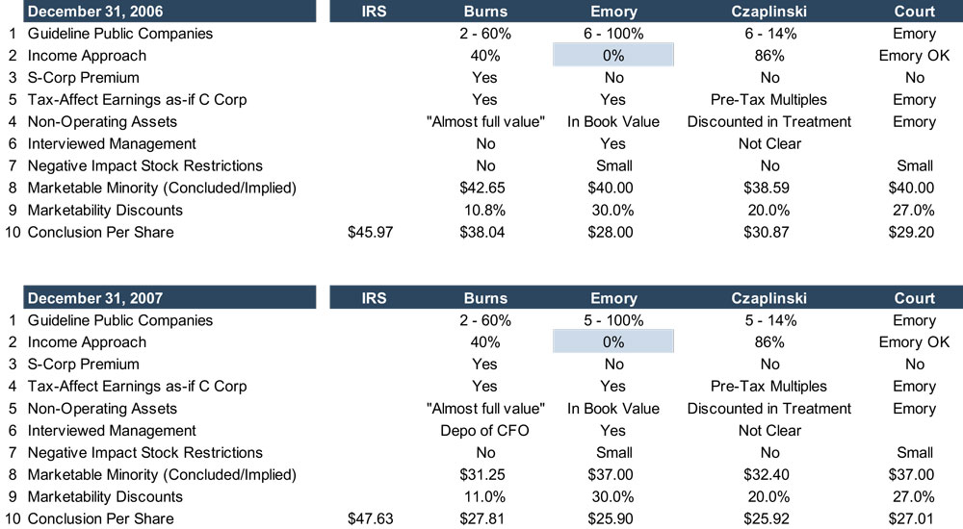Select the "Depo of CFO" cell
Viewport: 963px width, 529px height.
484,430
